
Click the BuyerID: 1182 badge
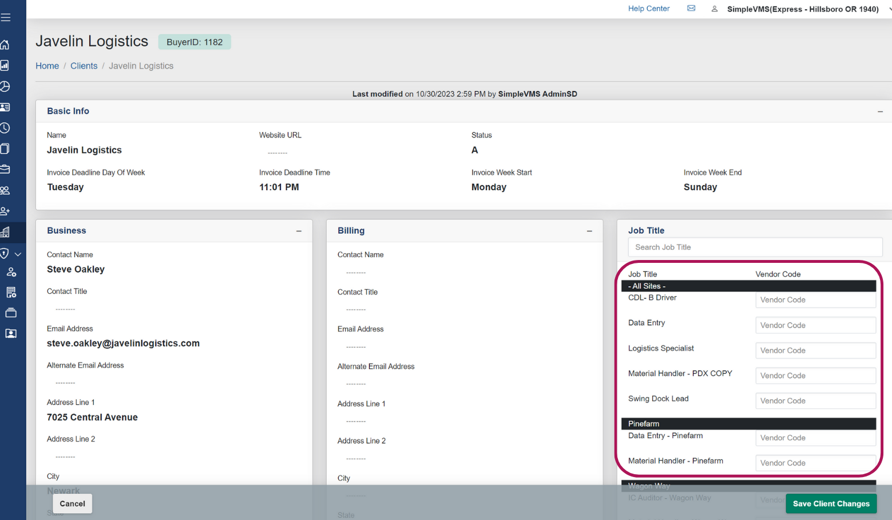pyautogui.click(x=195, y=42)
